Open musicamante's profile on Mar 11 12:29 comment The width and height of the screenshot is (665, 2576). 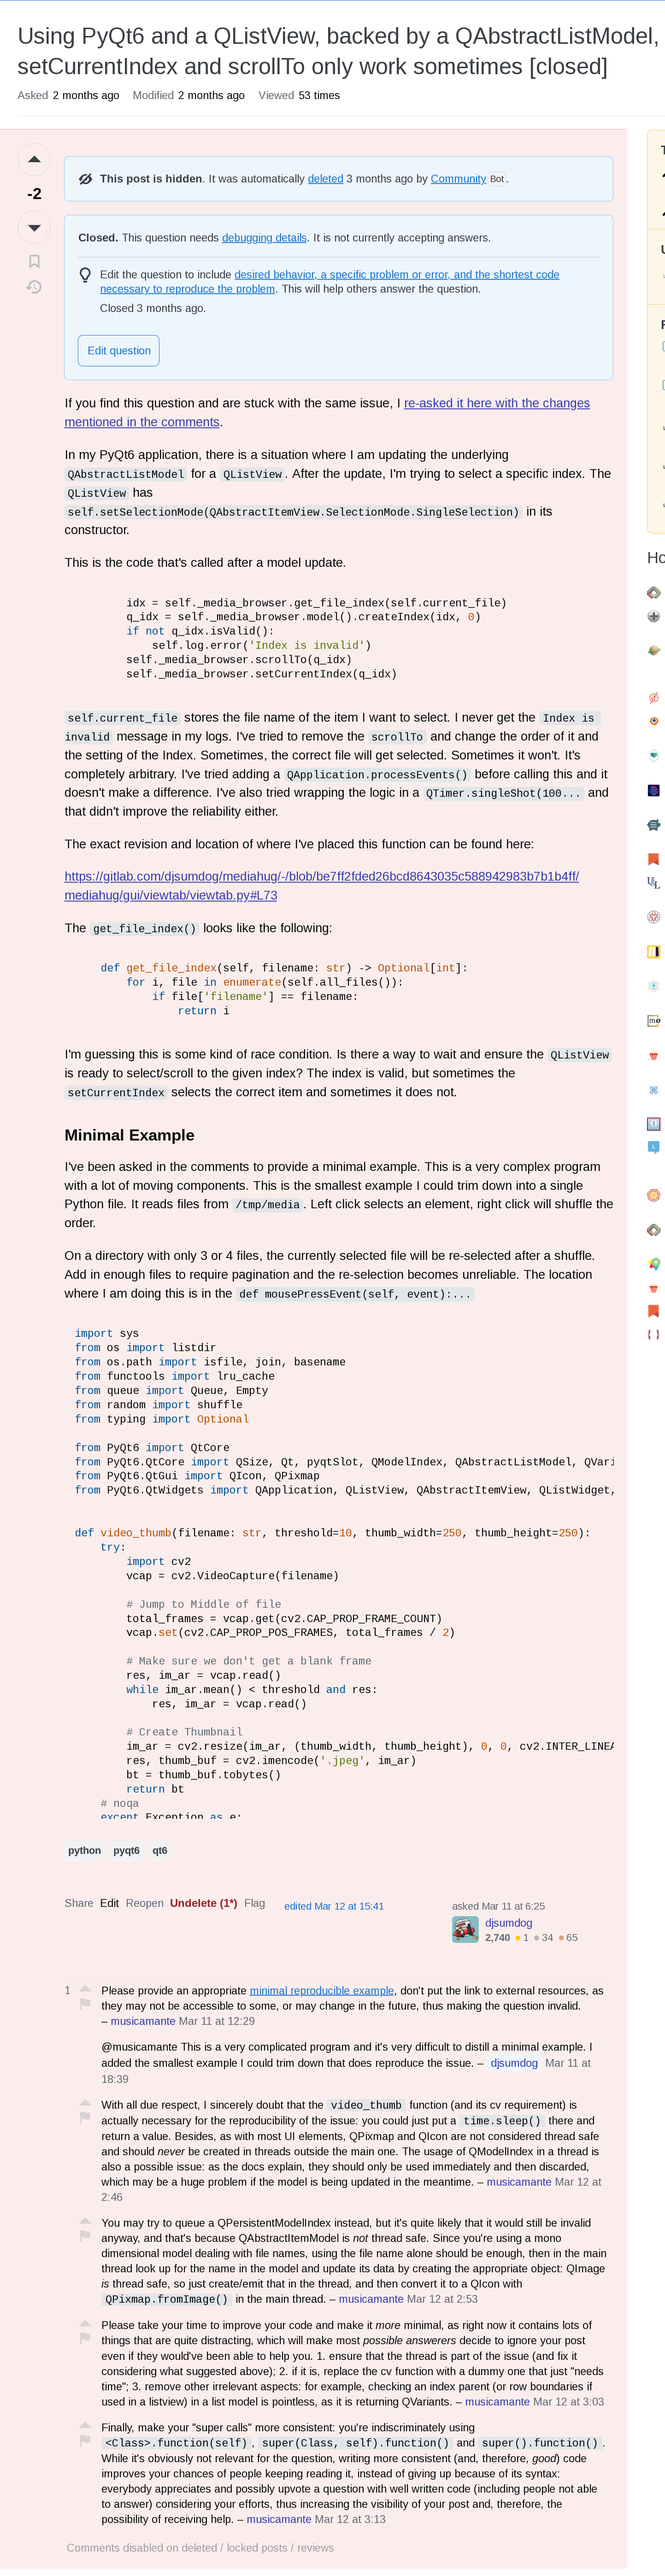pyautogui.click(x=143, y=2021)
